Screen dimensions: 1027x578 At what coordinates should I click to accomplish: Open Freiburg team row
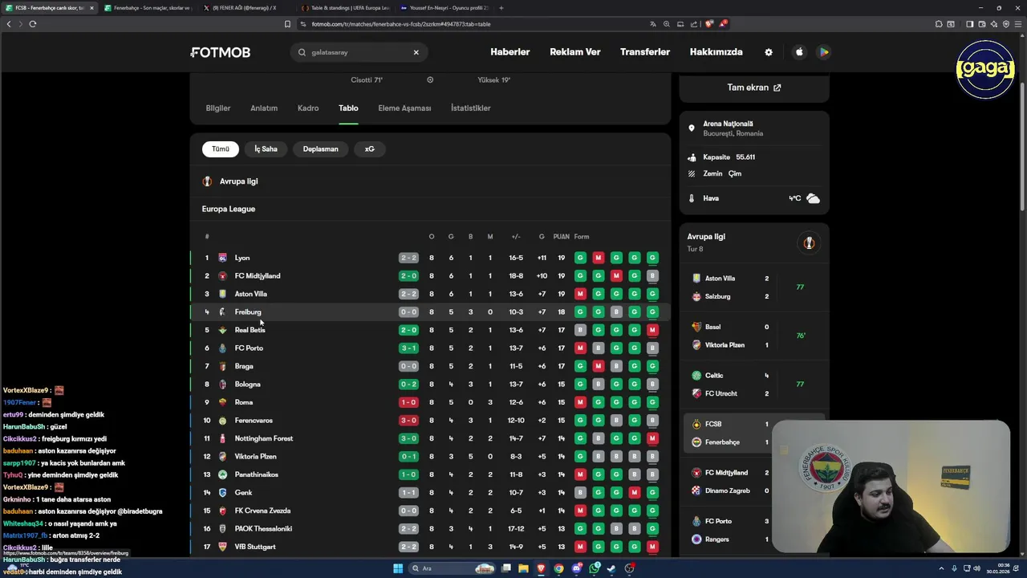click(x=430, y=311)
